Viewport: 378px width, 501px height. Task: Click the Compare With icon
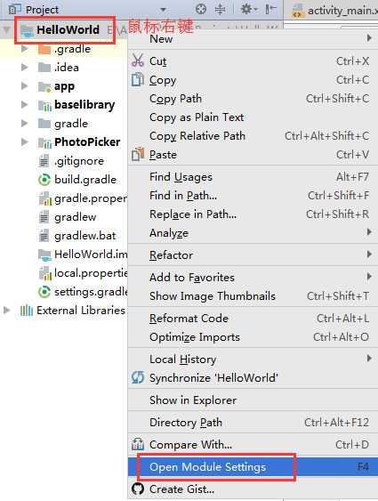click(138, 444)
